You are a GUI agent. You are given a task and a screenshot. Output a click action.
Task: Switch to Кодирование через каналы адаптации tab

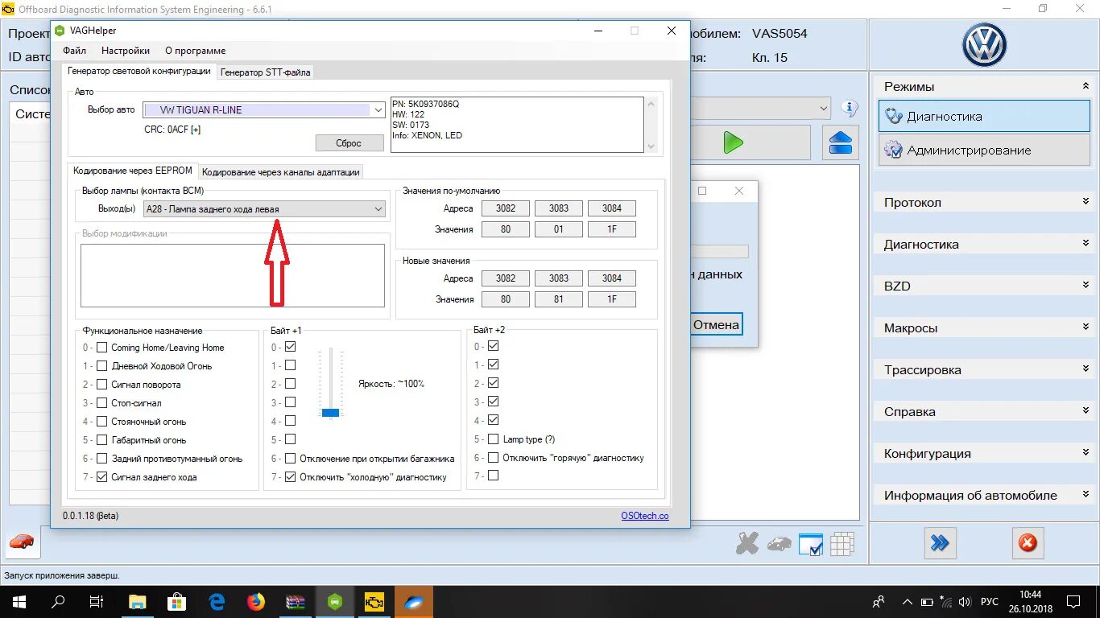point(281,171)
